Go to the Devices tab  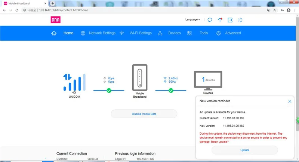point(175,33)
